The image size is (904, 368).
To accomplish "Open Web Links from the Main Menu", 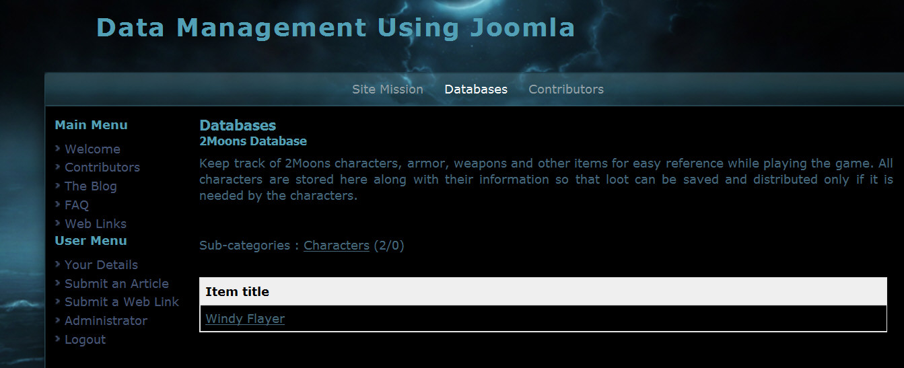I will tap(96, 224).
